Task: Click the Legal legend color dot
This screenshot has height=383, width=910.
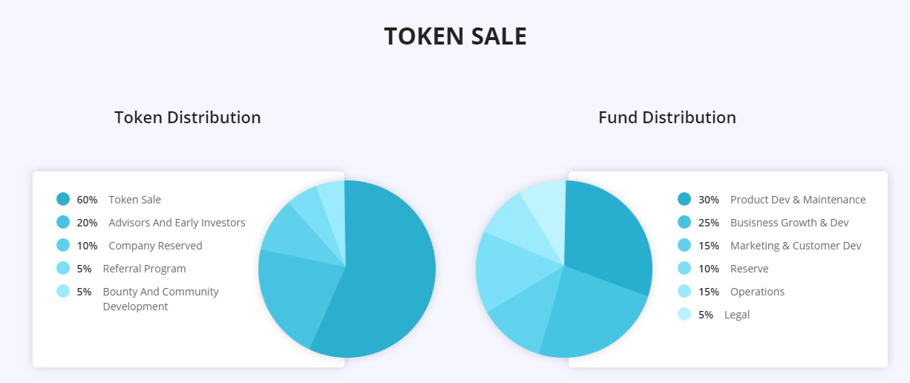Action: tap(684, 314)
